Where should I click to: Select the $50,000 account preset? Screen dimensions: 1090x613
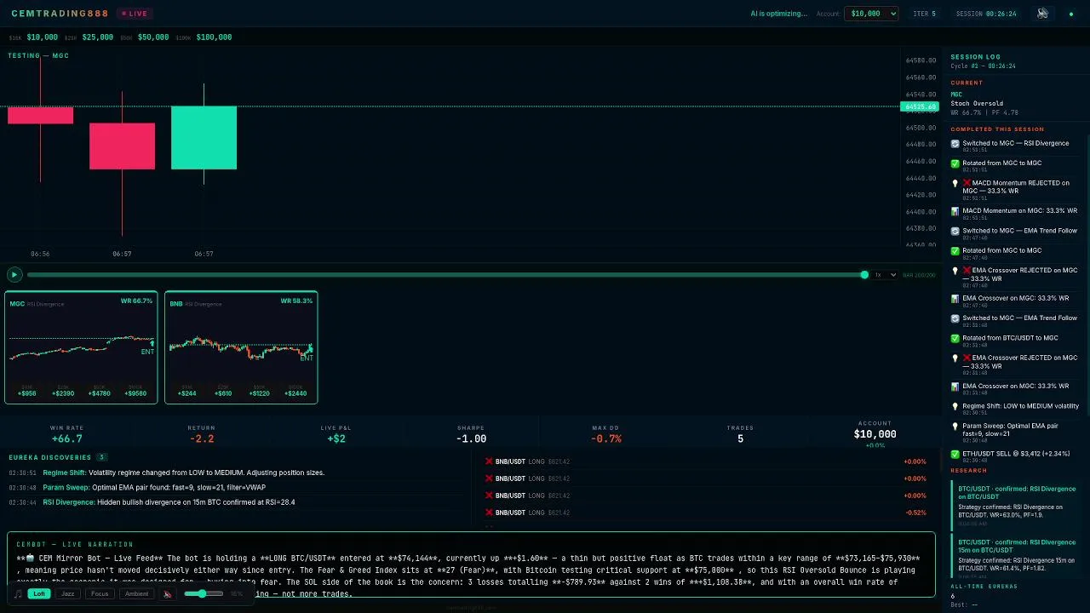153,37
